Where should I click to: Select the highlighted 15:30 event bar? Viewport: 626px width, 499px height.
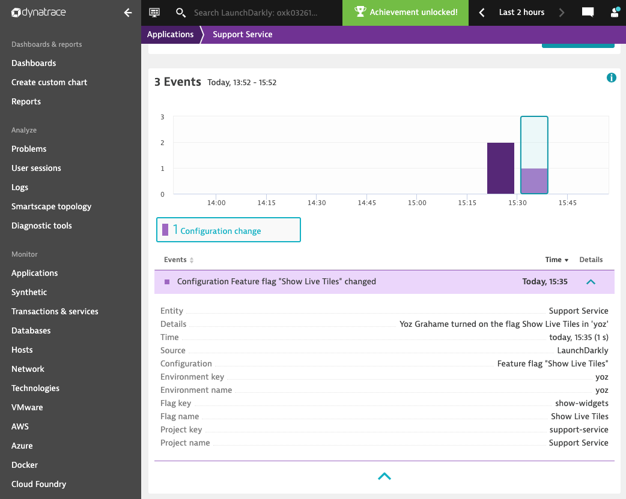tap(533, 155)
